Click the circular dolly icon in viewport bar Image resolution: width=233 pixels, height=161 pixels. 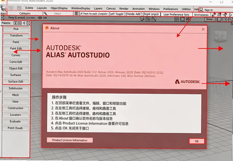pyautogui.click(x=182, y=19)
